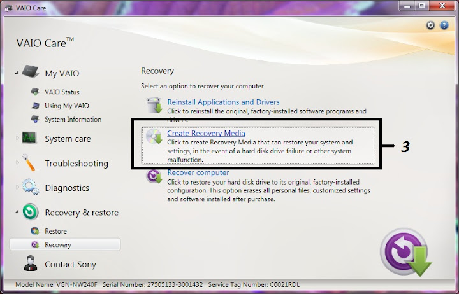Select Recovery & restore label in sidebar
This screenshot has height=294, width=459.
point(82,213)
